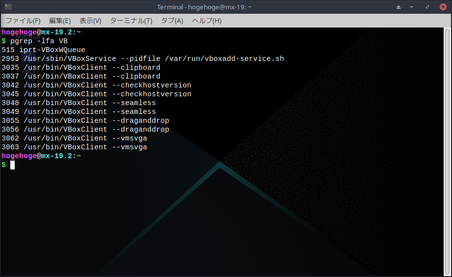The width and height of the screenshot is (452, 277).
Task: Click the line '3048 /usr/bin/VBoxClient --seamless'
Action: [79, 103]
